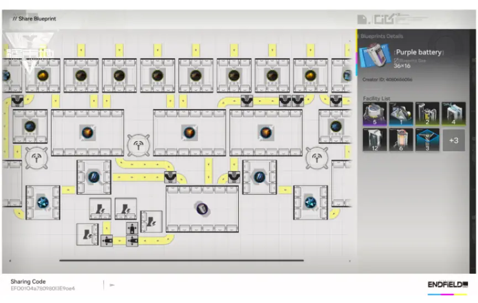Image resolution: width=478 pixels, height=303 pixels.
Task: Select the Purple battery blueprint name
Action: coord(418,52)
